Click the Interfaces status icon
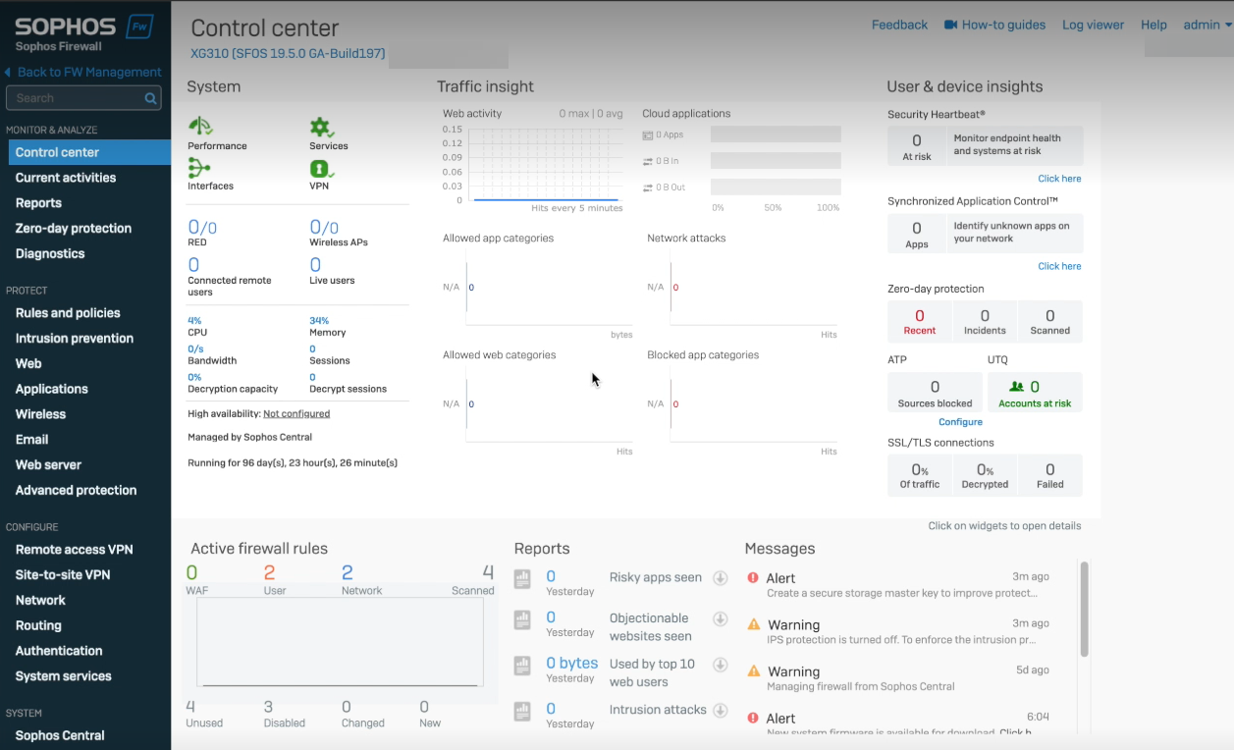1234x750 pixels. 199,168
